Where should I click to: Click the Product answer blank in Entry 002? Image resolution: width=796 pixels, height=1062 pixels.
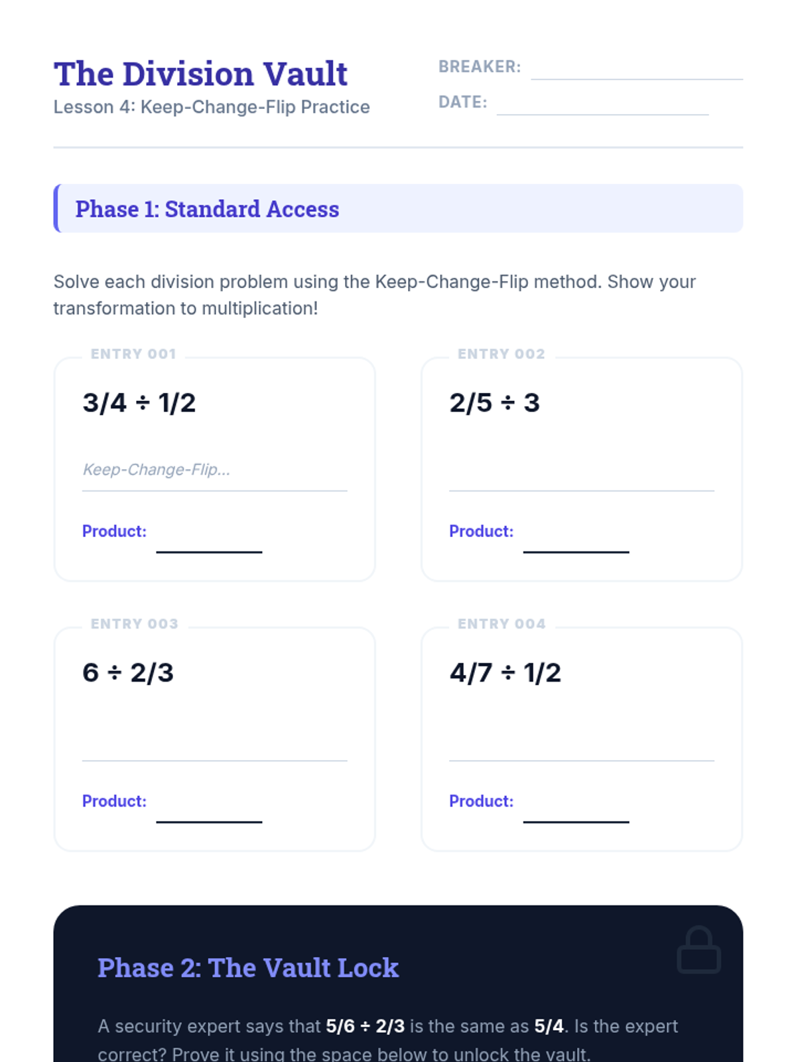click(x=576, y=539)
